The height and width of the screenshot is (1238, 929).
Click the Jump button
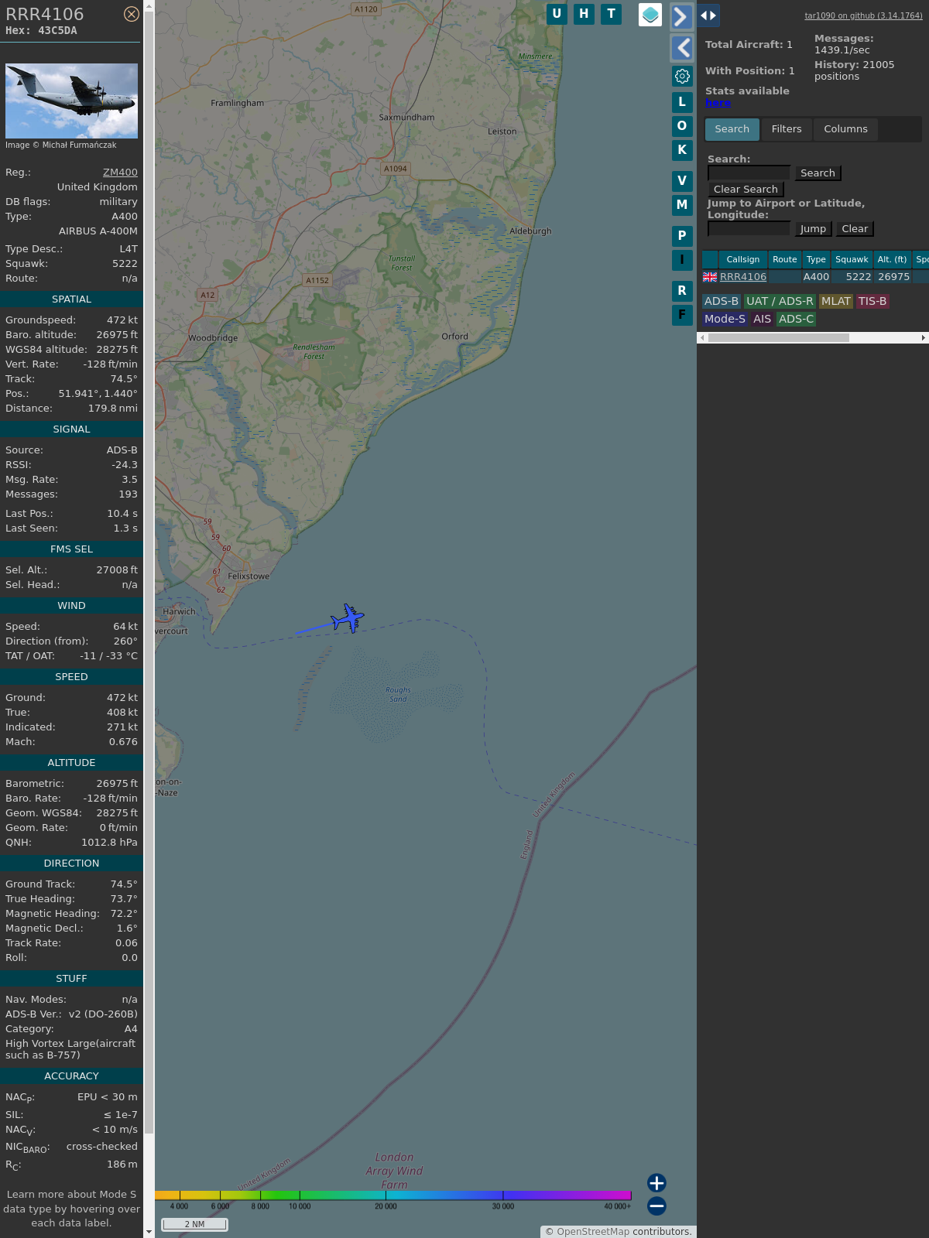[x=813, y=229]
